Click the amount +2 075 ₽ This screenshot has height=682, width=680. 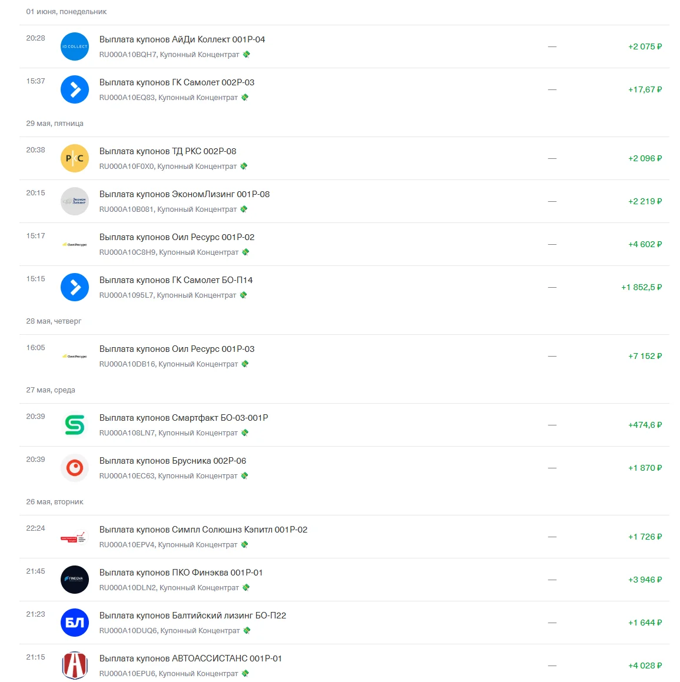(645, 46)
